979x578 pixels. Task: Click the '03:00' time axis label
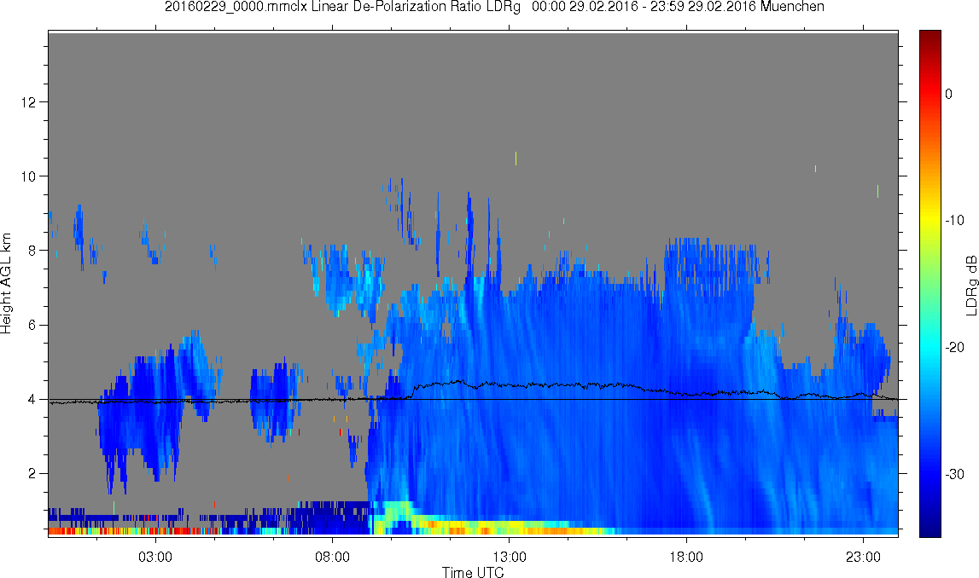[154, 557]
